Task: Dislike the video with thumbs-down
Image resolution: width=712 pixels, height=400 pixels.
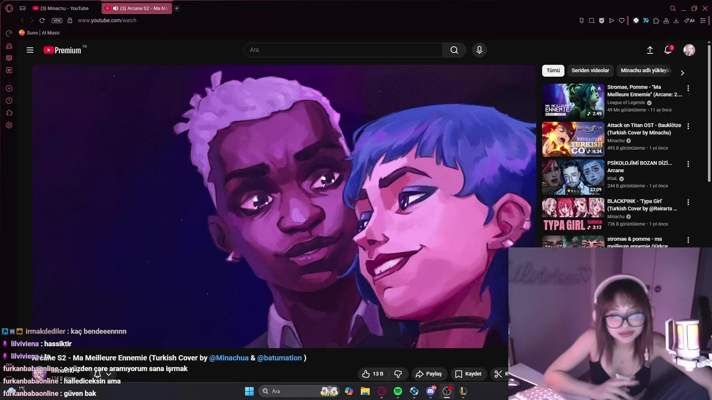Action: point(398,374)
